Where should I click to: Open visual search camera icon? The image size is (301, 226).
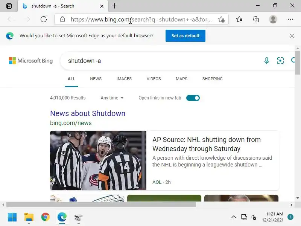(x=280, y=61)
